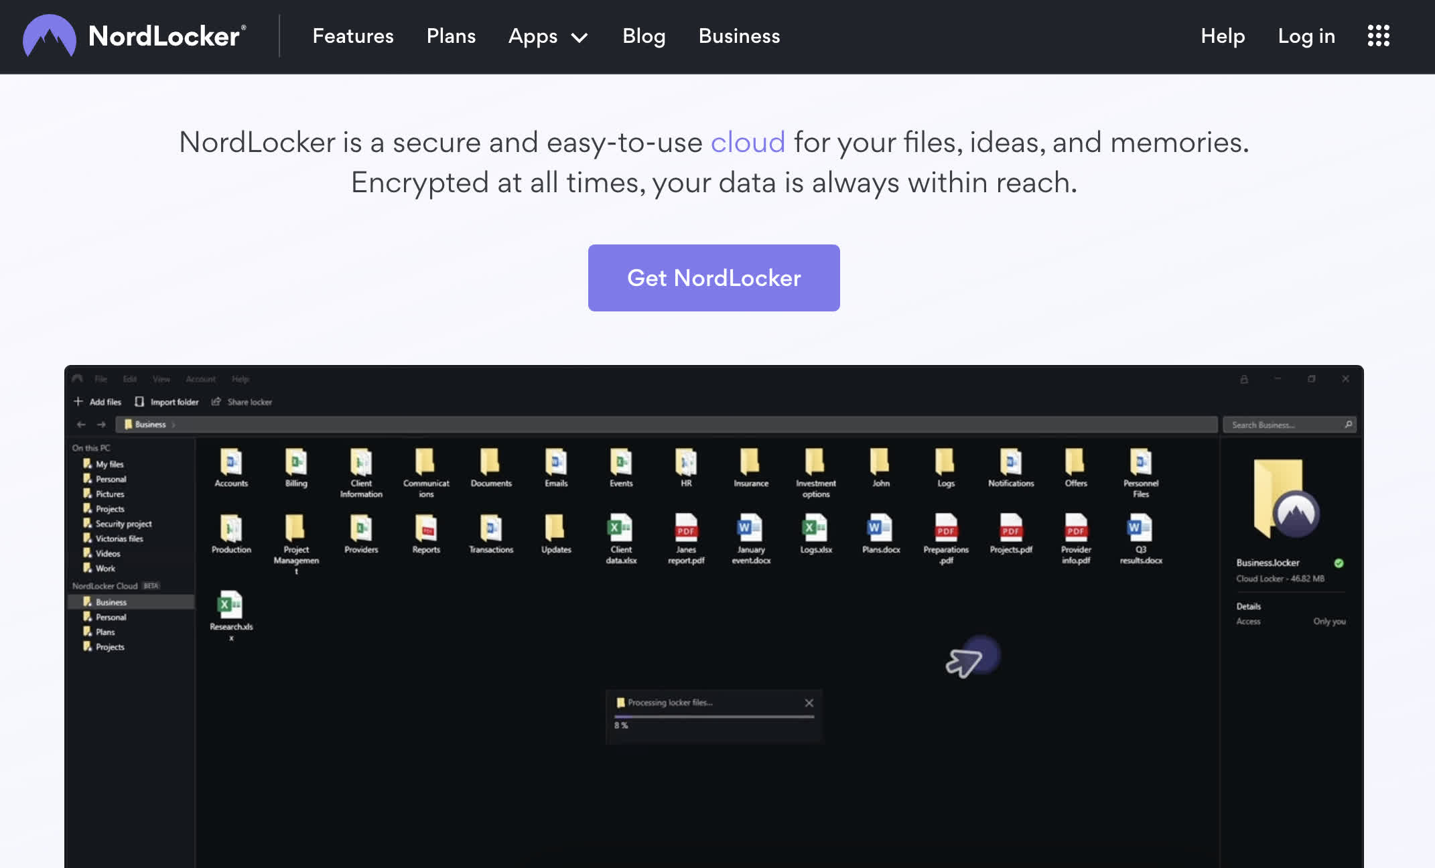Select Client data.xlsx file
Viewport: 1435px width, 868px height.
coord(621,539)
